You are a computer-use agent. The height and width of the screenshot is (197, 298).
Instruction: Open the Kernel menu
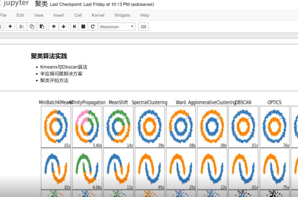(x=98, y=15)
